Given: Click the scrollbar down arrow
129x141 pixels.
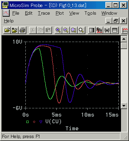Looking at the screenshot, I should (124, 106).
